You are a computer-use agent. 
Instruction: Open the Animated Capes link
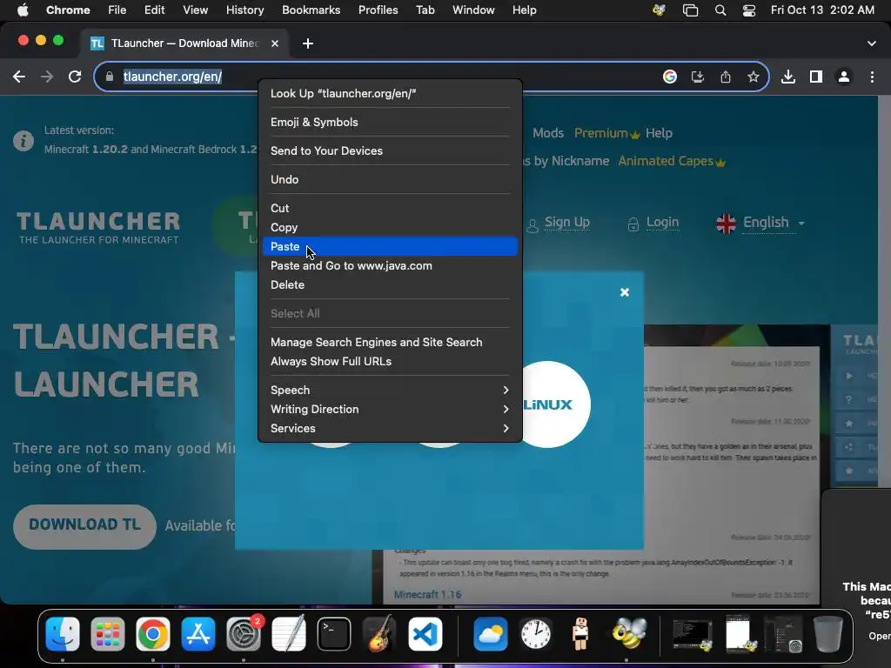coord(672,161)
